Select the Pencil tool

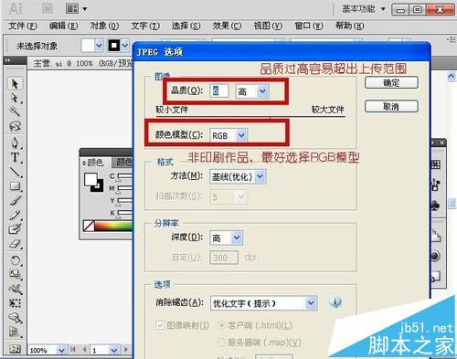(15, 215)
